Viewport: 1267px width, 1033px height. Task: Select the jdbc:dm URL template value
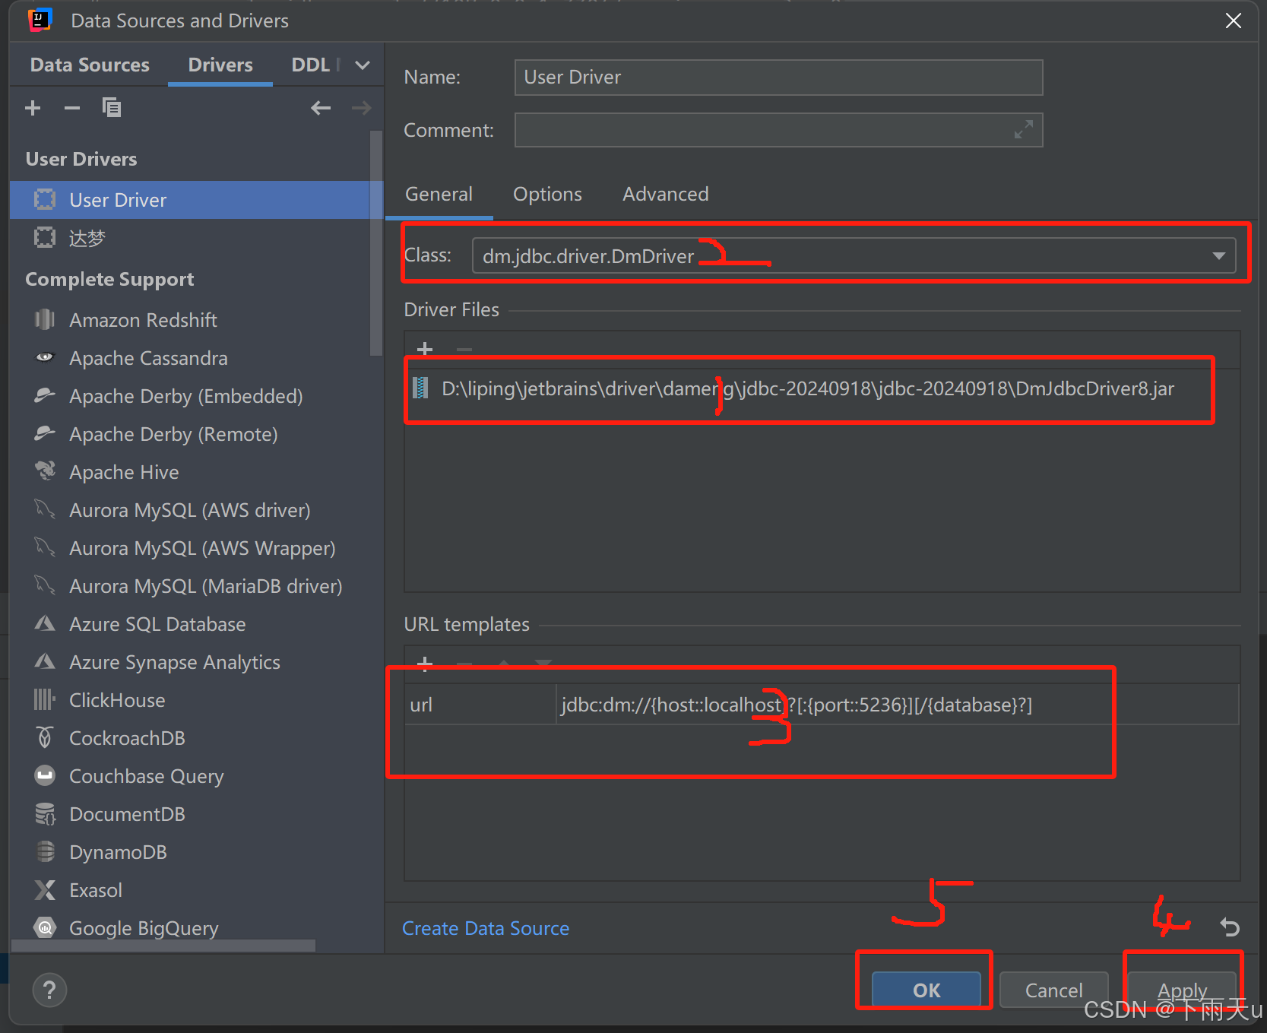click(897, 705)
